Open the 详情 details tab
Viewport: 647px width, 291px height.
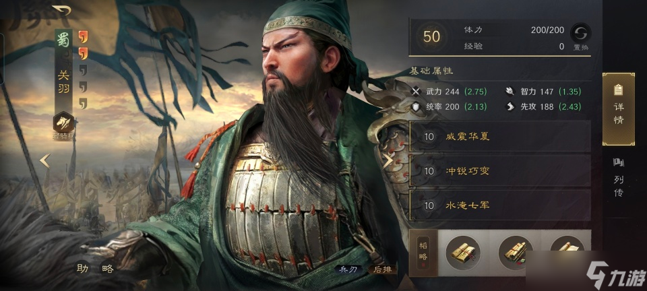pyautogui.click(x=618, y=109)
